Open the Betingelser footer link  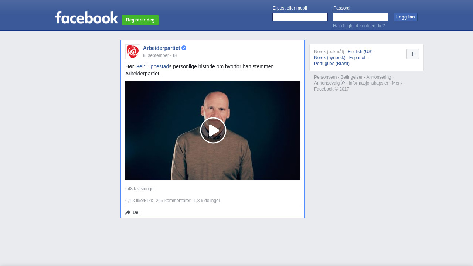[351, 77]
